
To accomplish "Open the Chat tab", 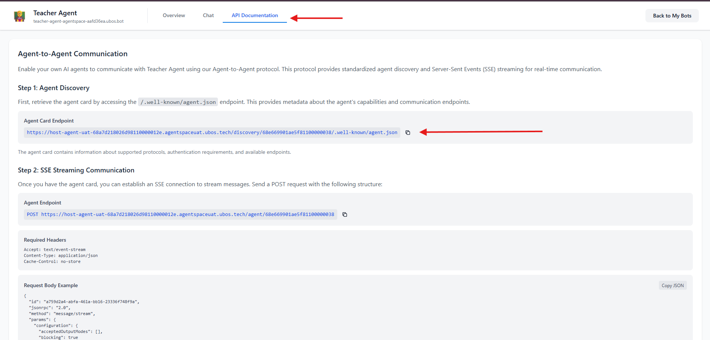I will click(208, 15).
